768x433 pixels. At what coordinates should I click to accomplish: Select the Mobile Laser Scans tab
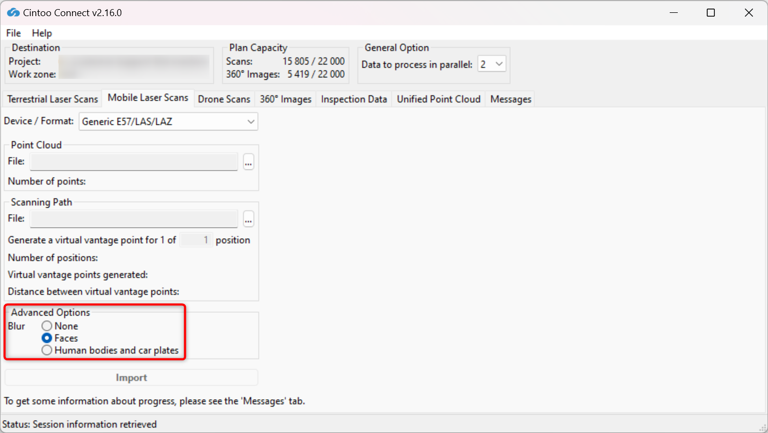tap(148, 98)
